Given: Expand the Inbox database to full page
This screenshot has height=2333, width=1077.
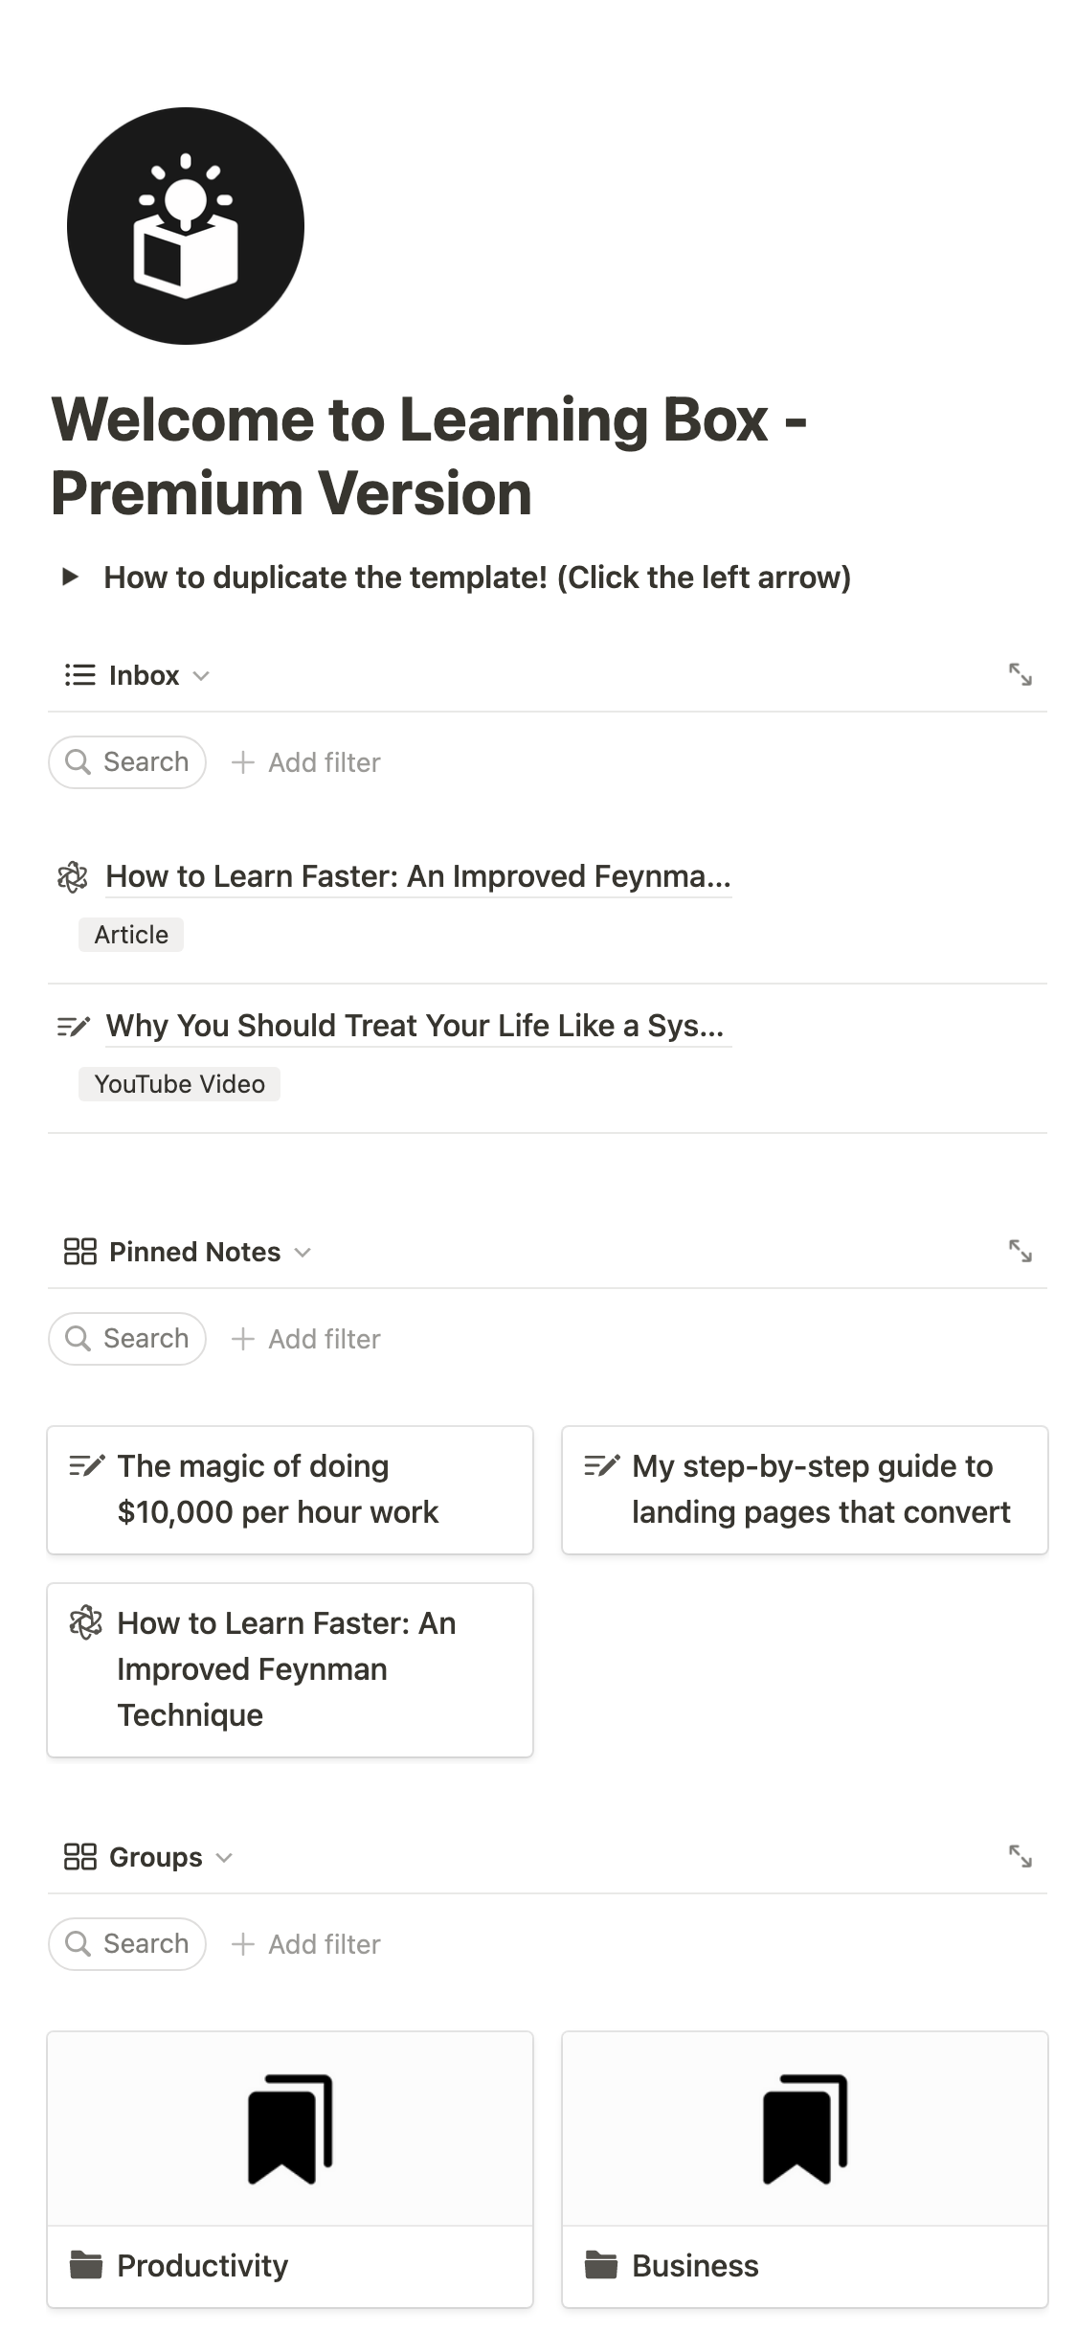Looking at the screenshot, I should click(1020, 675).
